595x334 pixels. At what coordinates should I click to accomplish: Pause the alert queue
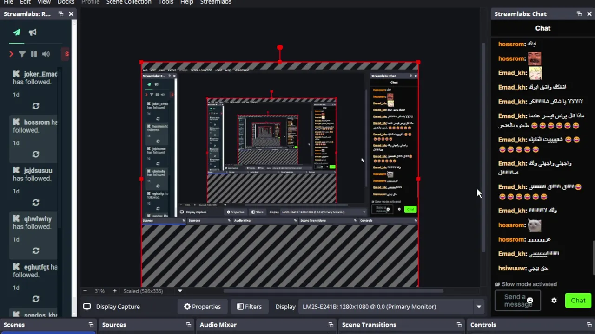coord(34,54)
